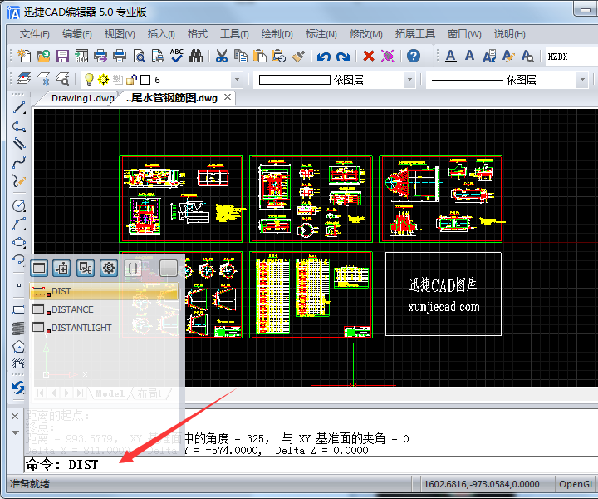Click the Open file icon
This screenshot has width=598, height=499.
[x=43, y=56]
